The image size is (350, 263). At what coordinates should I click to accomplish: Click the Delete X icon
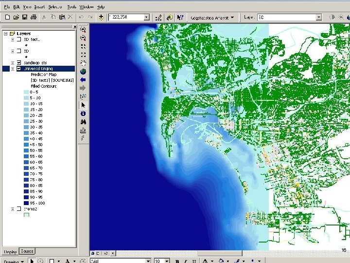point(70,17)
